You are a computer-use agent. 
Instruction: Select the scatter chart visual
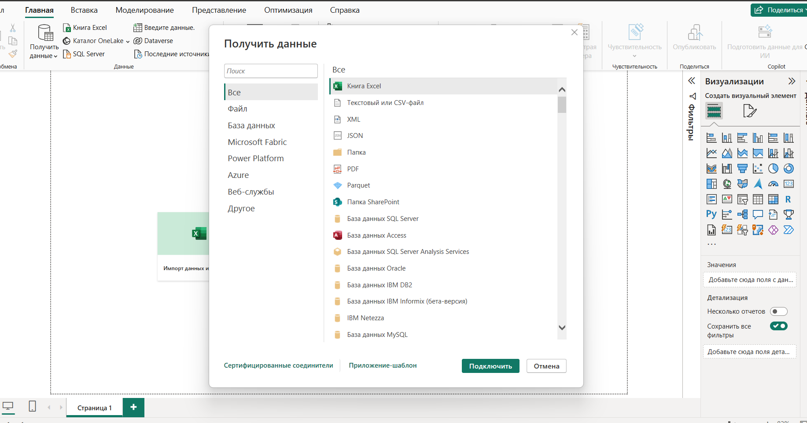(x=758, y=169)
